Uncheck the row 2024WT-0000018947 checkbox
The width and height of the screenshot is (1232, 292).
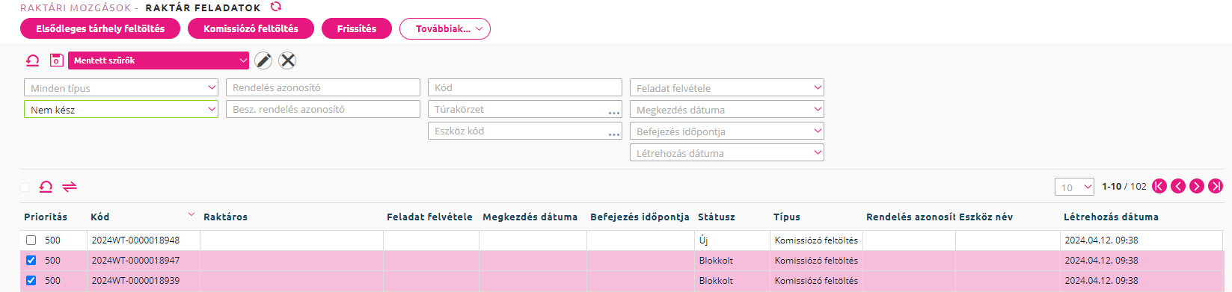pyautogui.click(x=31, y=261)
